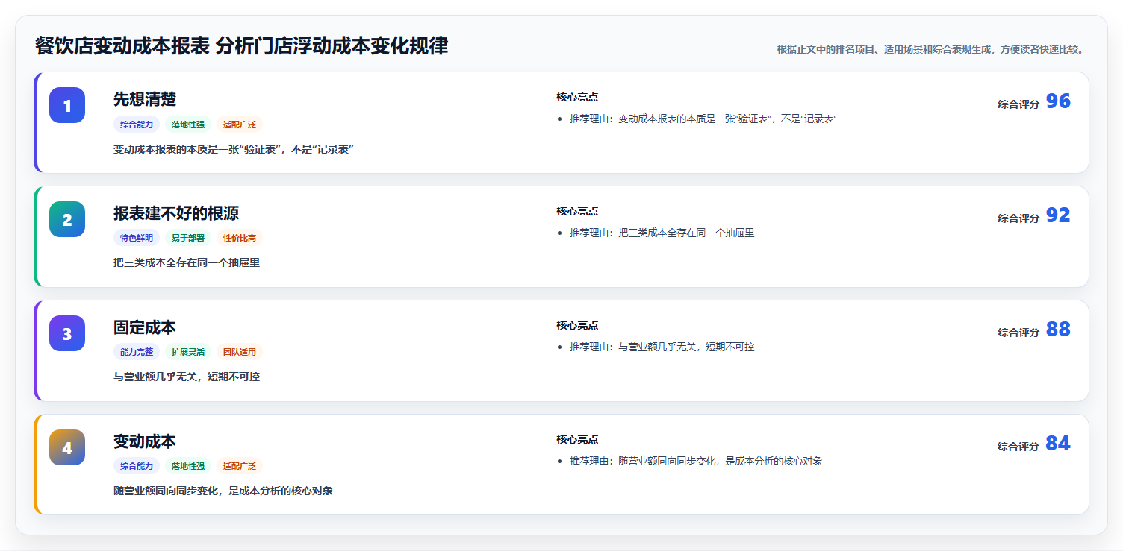Click 落地性强 tag in 变动成本 card
Screen dimensions: 1123x551
tap(188, 466)
